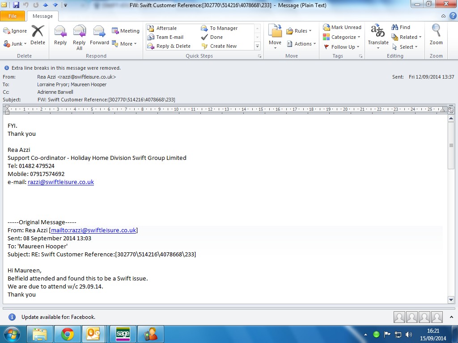Open the Manage Quick Steps dialog launcher
This screenshot has height=343, width=458.
click(259, 56)
